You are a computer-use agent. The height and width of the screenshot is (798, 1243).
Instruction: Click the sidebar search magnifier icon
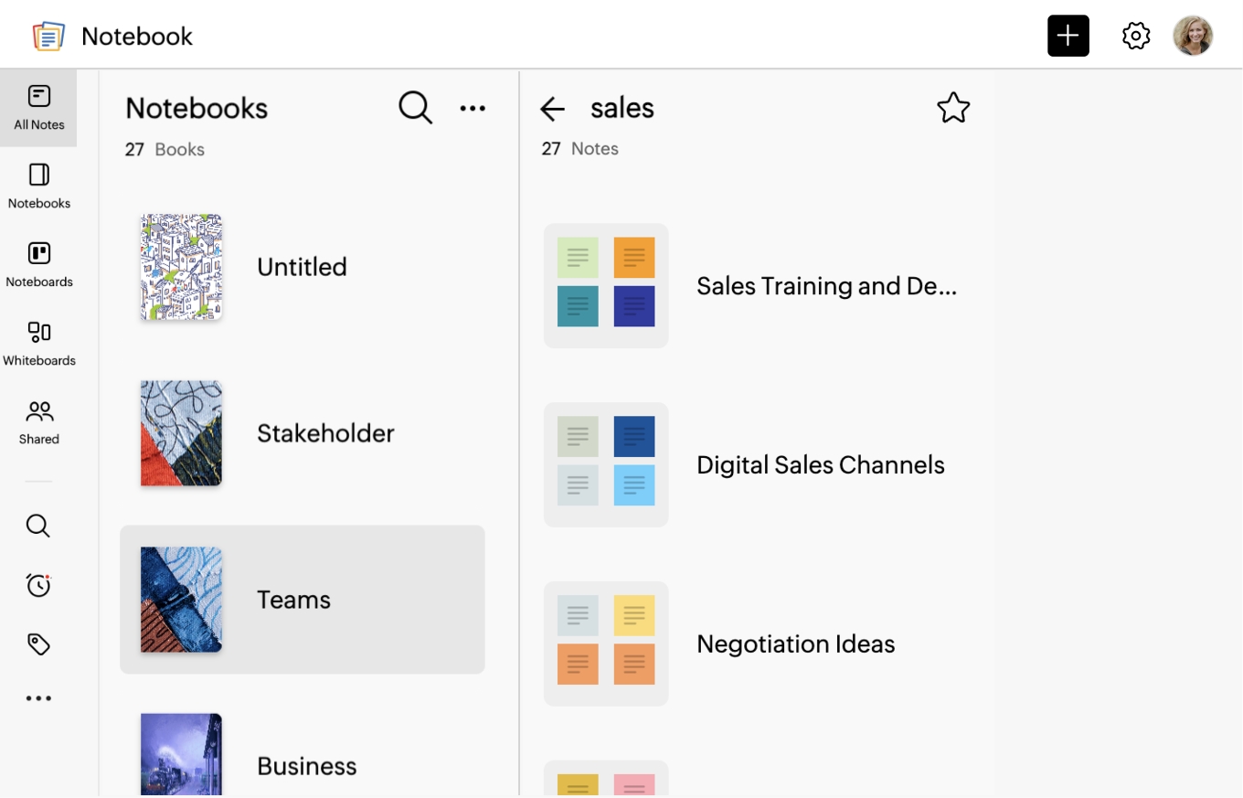(38, 526)
